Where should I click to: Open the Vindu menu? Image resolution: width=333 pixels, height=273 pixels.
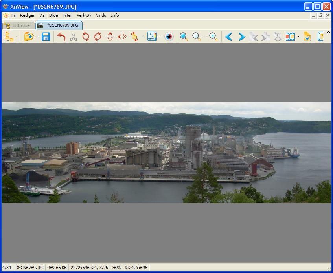pos(101,15)
